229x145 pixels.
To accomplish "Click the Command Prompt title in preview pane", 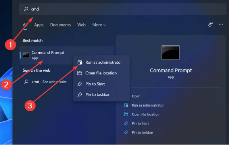I will tap(171, 71).
